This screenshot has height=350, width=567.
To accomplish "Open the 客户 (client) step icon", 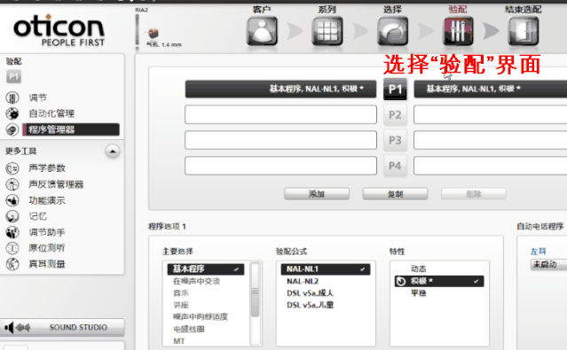I will coord(262,31).
